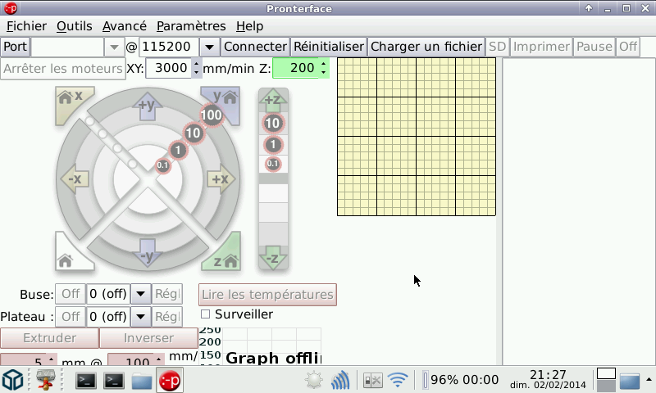
Task: Enable the Surveiller checkbox
Action: point(206,314)
